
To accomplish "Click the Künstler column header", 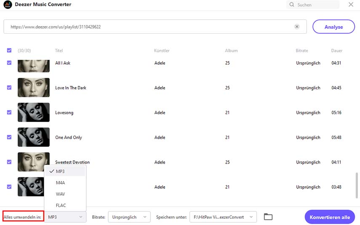I will point(162,51).
